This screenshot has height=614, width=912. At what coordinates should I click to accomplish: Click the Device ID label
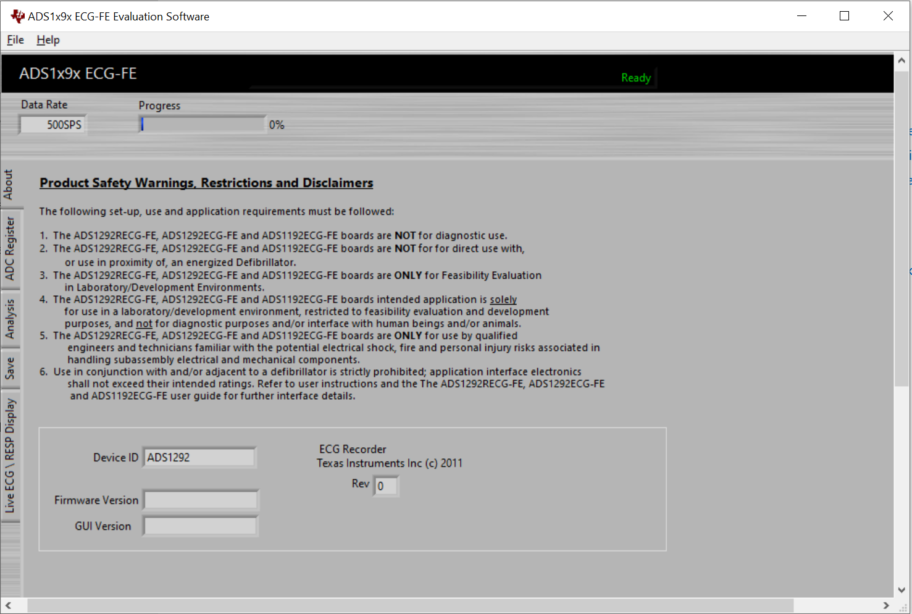(115, 458)
